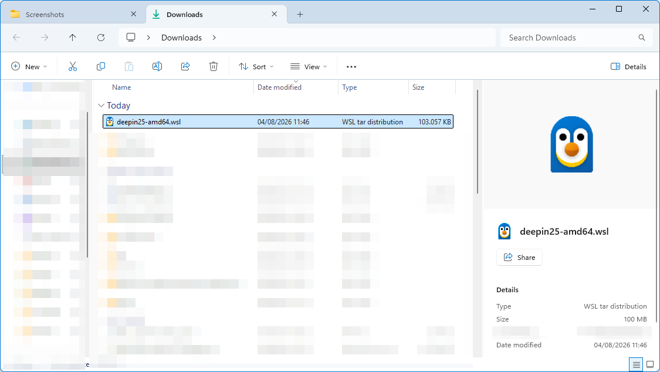Close the Screenshots tab
This screenshot has width=660, height=372.
point(133,14)
